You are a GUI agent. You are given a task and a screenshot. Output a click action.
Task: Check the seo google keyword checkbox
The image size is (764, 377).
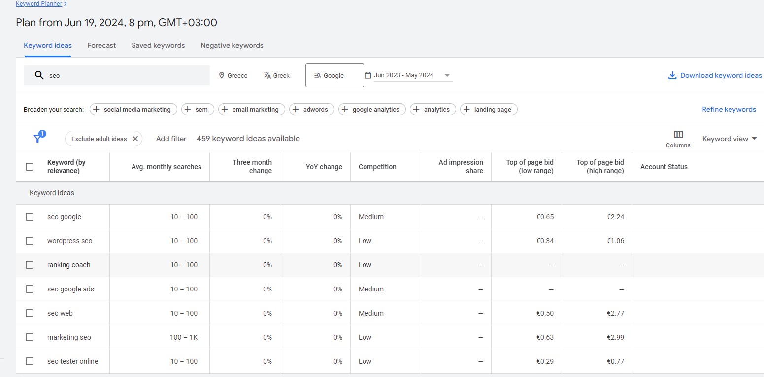tap(30, 217)
